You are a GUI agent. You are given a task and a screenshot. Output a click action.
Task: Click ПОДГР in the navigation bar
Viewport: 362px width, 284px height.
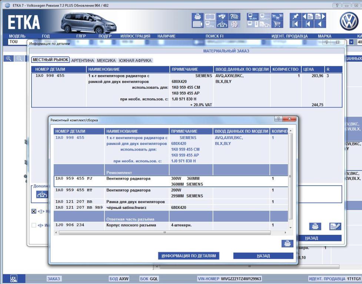[x=105, y=36]
